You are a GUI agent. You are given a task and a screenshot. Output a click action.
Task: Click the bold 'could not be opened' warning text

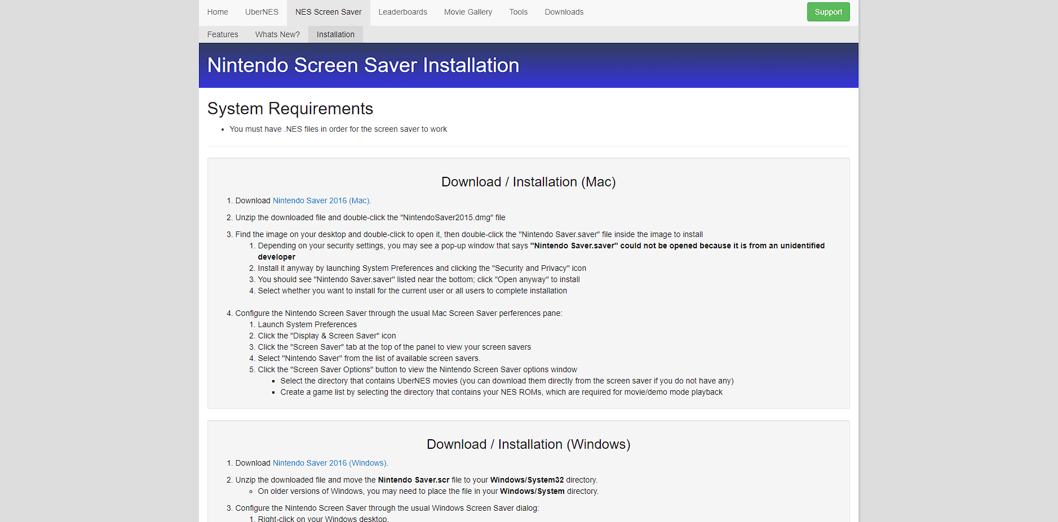pyautogui.click(x=541, y=251)
